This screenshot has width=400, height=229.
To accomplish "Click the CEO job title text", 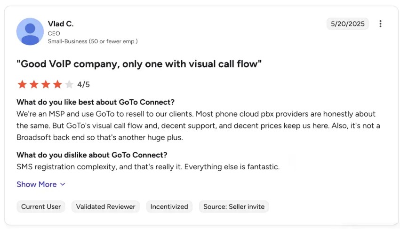I will 54,33.
